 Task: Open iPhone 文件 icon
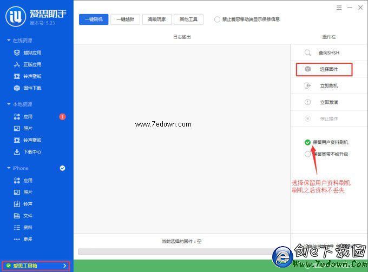17,215
